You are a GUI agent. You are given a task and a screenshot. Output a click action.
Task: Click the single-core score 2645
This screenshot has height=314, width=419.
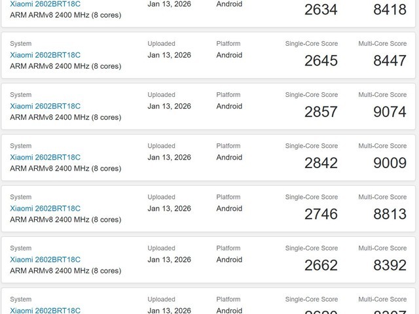coord(321,61)
